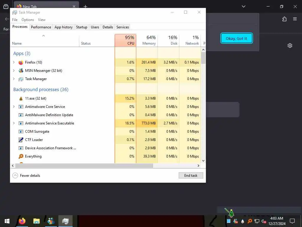Switch to the App history tab
Image resolution: width=302 pixels, height=227 pixels.
coord(64,27)
